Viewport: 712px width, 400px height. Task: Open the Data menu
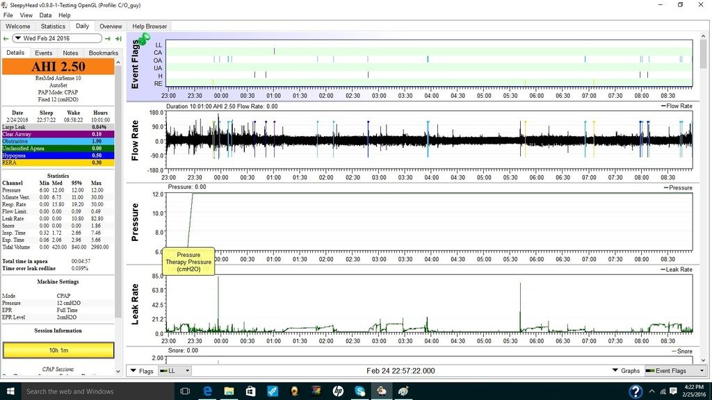pyautogui.click(x=45, y=15)
